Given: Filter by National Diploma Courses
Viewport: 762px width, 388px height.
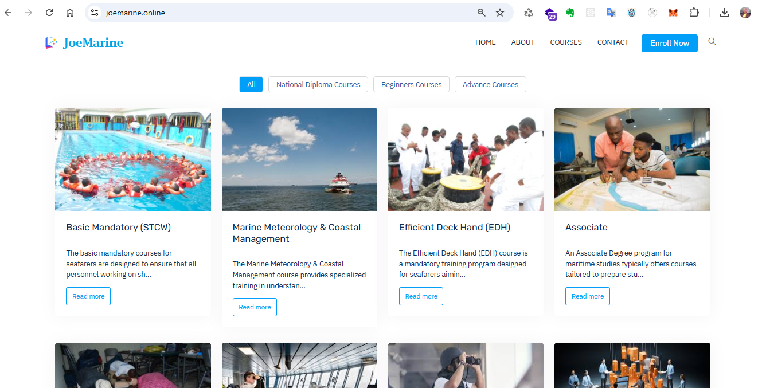Looking at the screenshot, I should coord(318,84).
